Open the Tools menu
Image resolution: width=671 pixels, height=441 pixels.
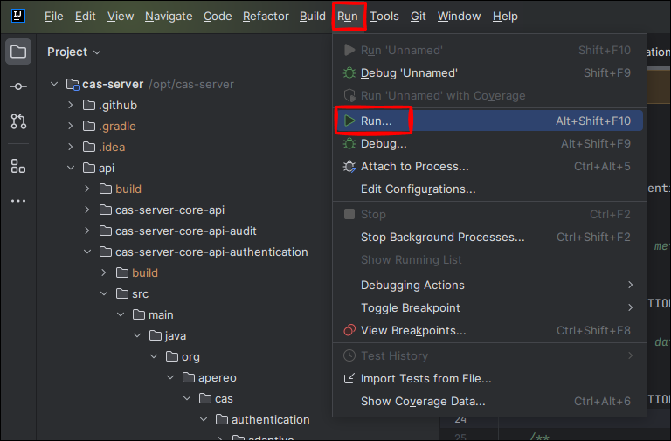(x=384, y=16)
